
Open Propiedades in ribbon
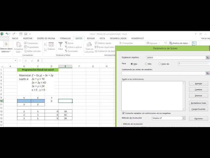pyautogui.click(x=31, y=47)
